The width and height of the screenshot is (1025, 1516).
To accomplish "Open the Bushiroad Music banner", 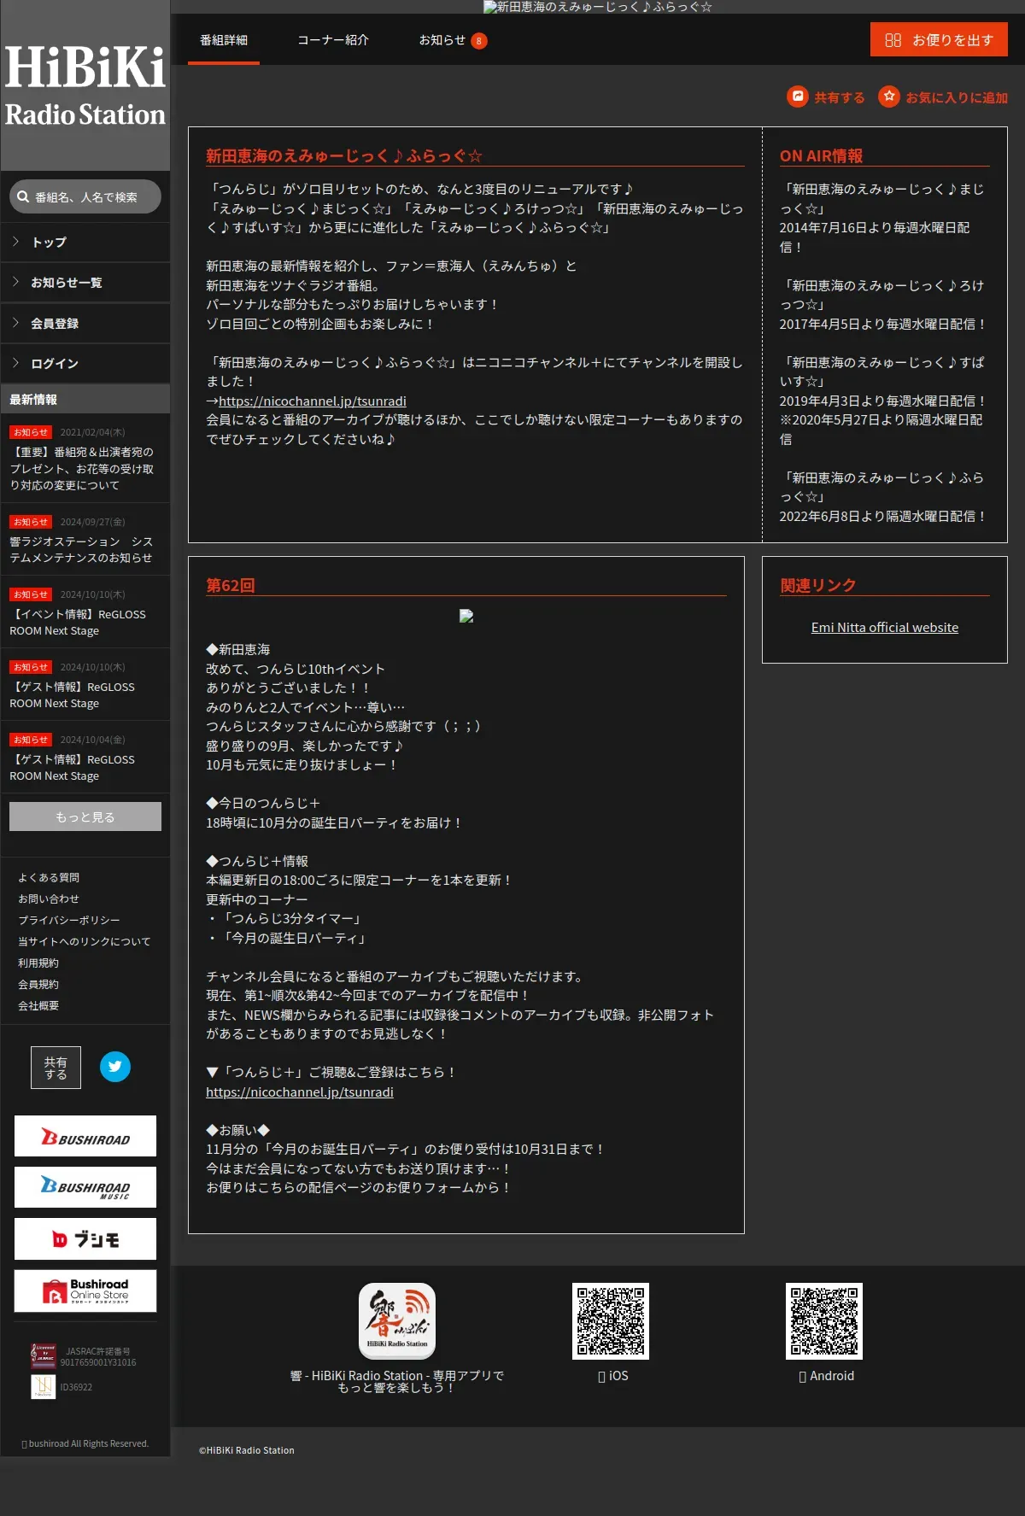I will tap(85, 1187).
